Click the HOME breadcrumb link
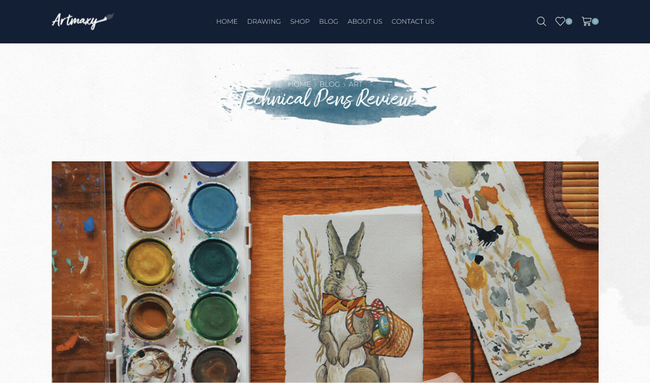 (x=299, y=84)
